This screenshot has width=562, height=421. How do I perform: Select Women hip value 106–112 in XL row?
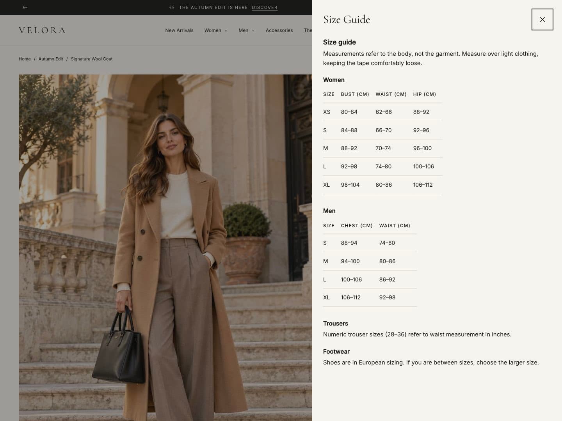click(423, 185)
